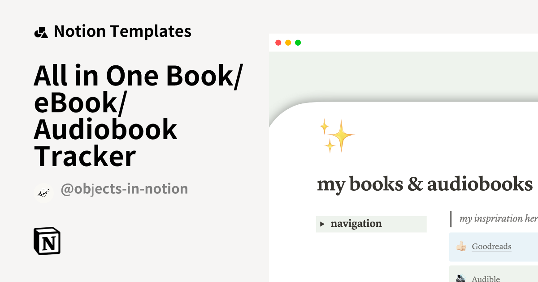Click the Notion Templates logo icon

pos(41,31)
